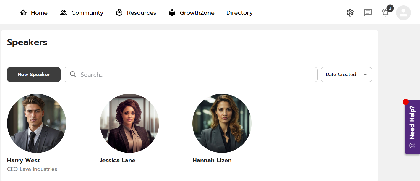
Task: Select Hannah Lizen's profile photo
Action: tap(222, 123)
